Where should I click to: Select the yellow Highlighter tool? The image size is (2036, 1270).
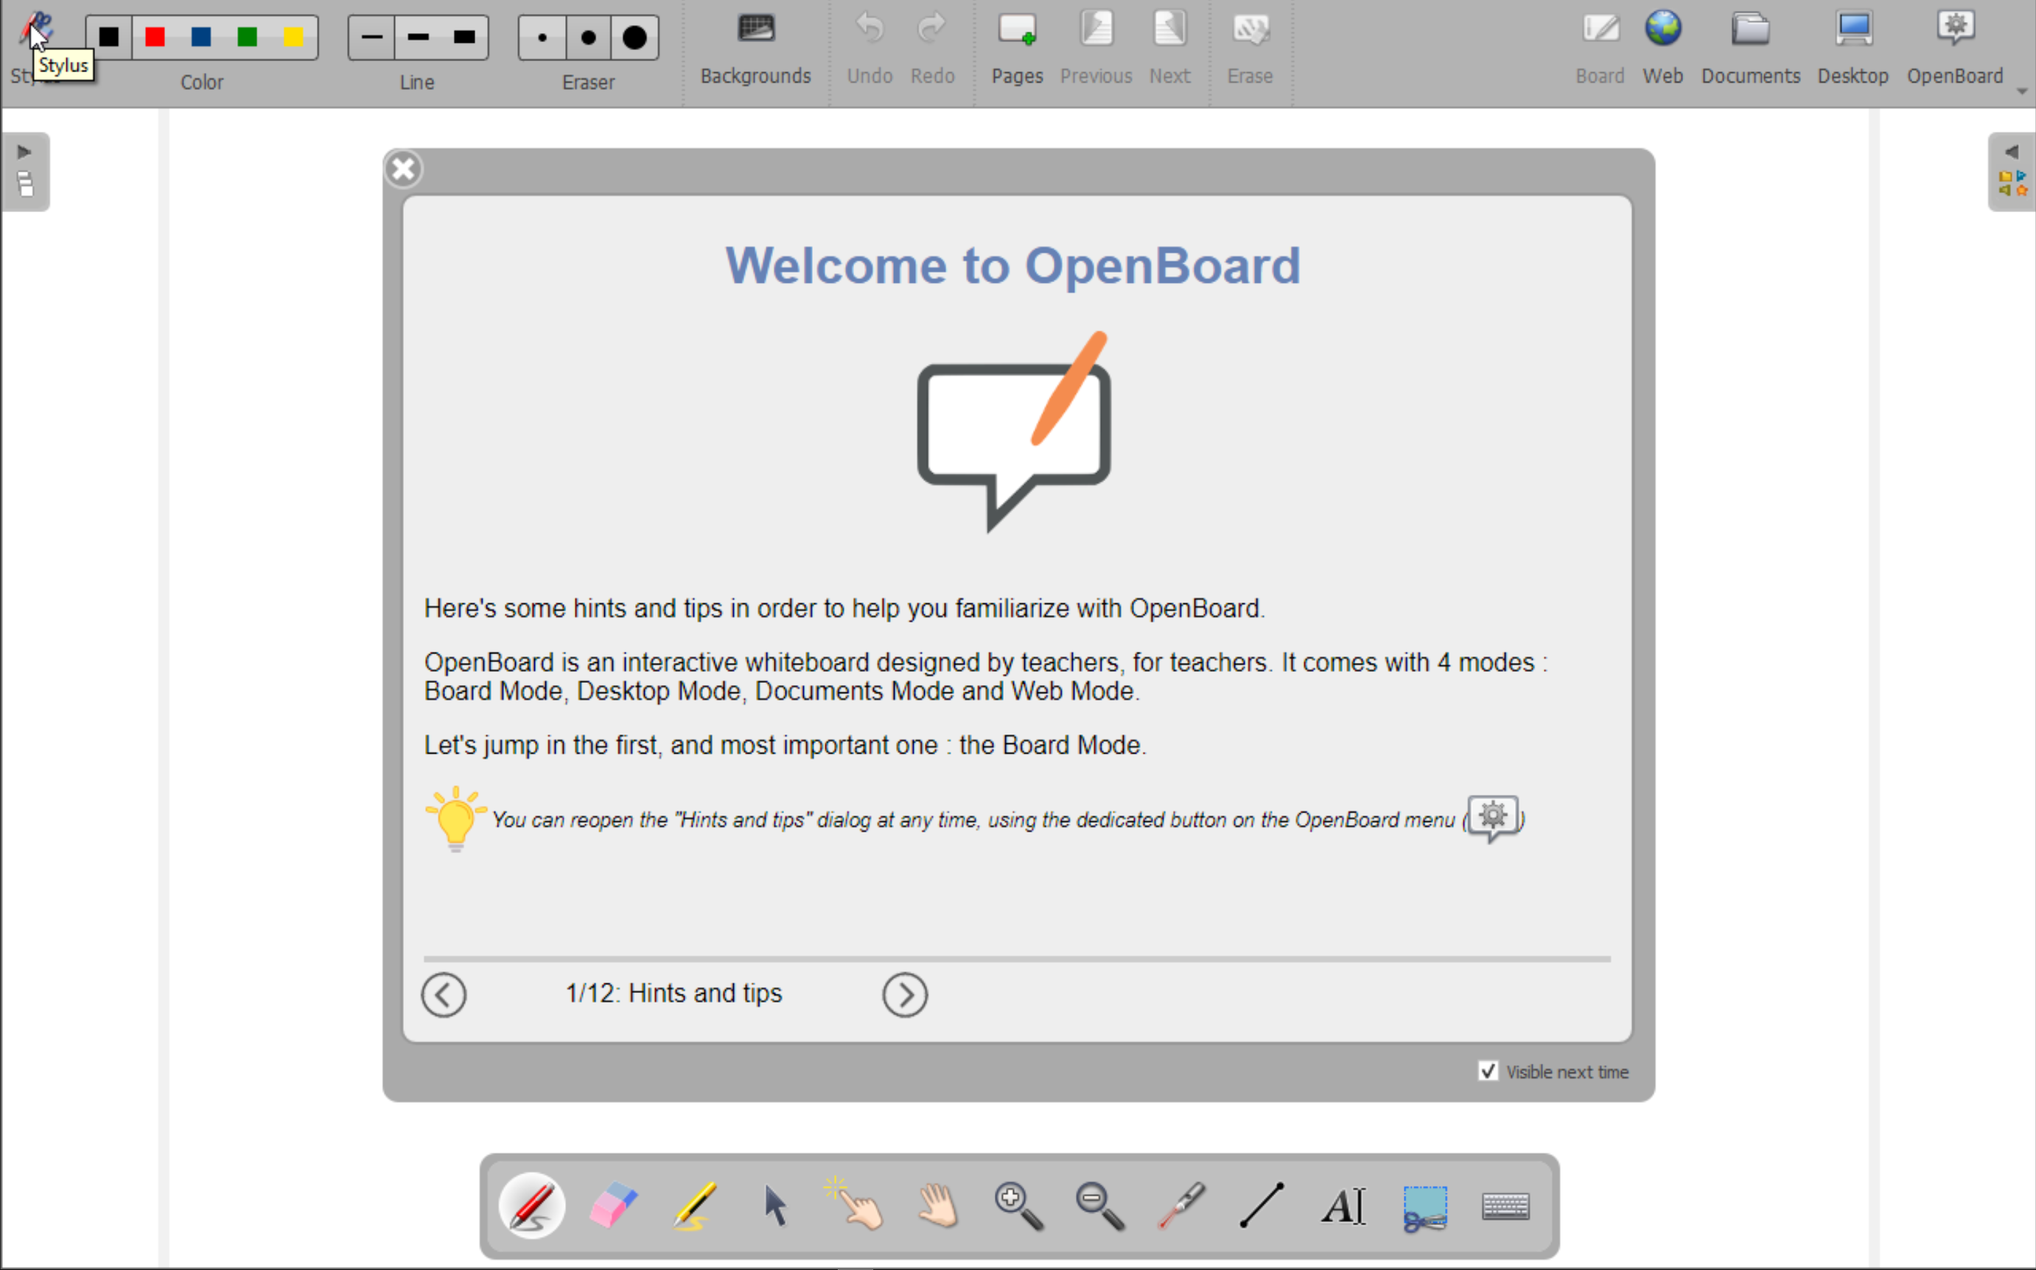695,1205
